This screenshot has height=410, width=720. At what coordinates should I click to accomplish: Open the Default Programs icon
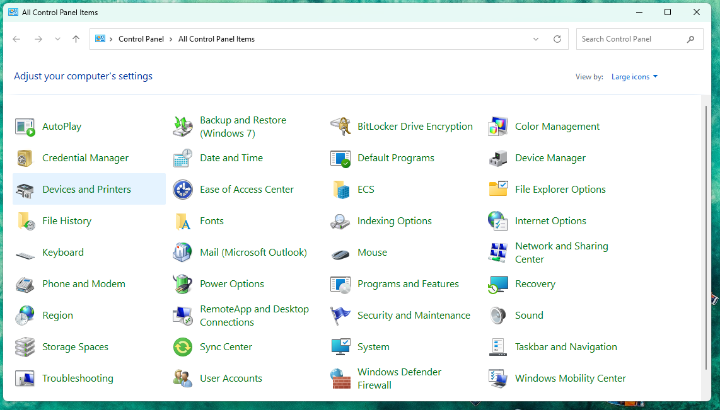click(x=340, y=158)
